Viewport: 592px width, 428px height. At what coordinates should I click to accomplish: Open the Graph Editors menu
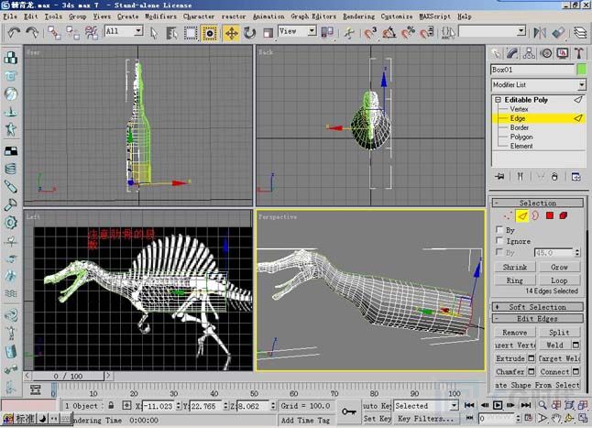(x=313, y=16)
